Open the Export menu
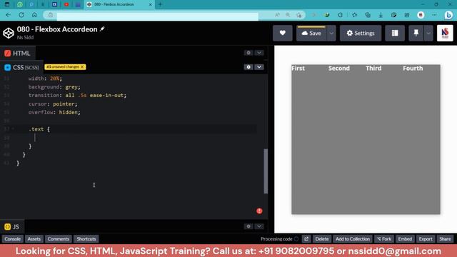 [426, 239]
